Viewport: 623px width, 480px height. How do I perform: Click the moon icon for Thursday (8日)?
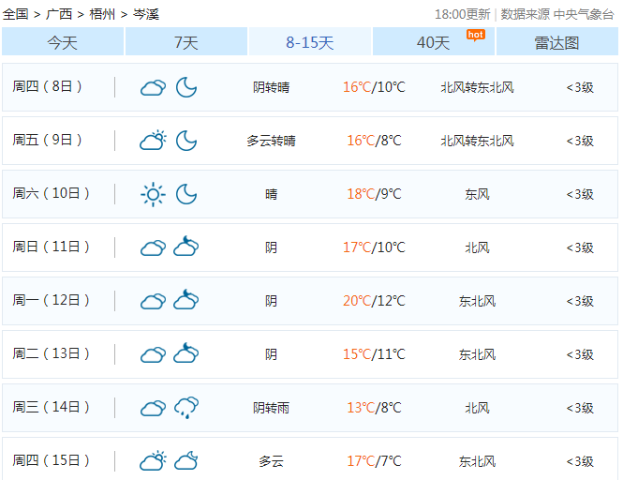pos(186,87)
